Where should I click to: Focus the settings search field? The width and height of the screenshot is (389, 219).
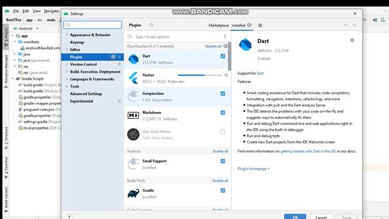pos(92,25)
